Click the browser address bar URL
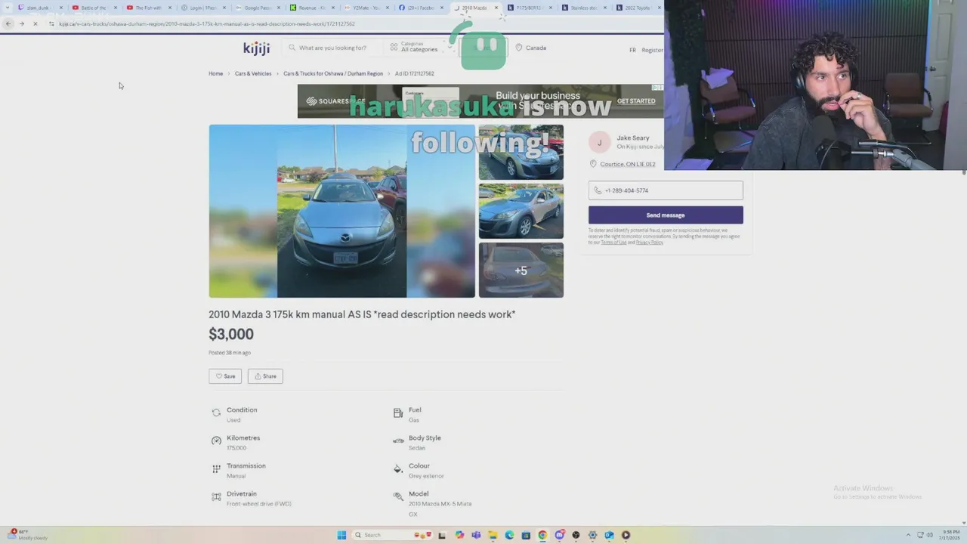The image size is (967, 544). pos(206,23)
